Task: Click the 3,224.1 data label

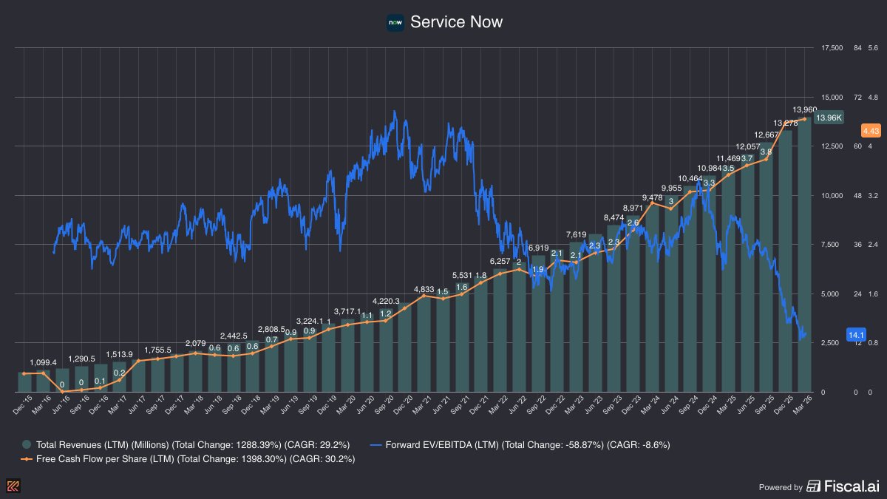Action: tap(310, 321)
